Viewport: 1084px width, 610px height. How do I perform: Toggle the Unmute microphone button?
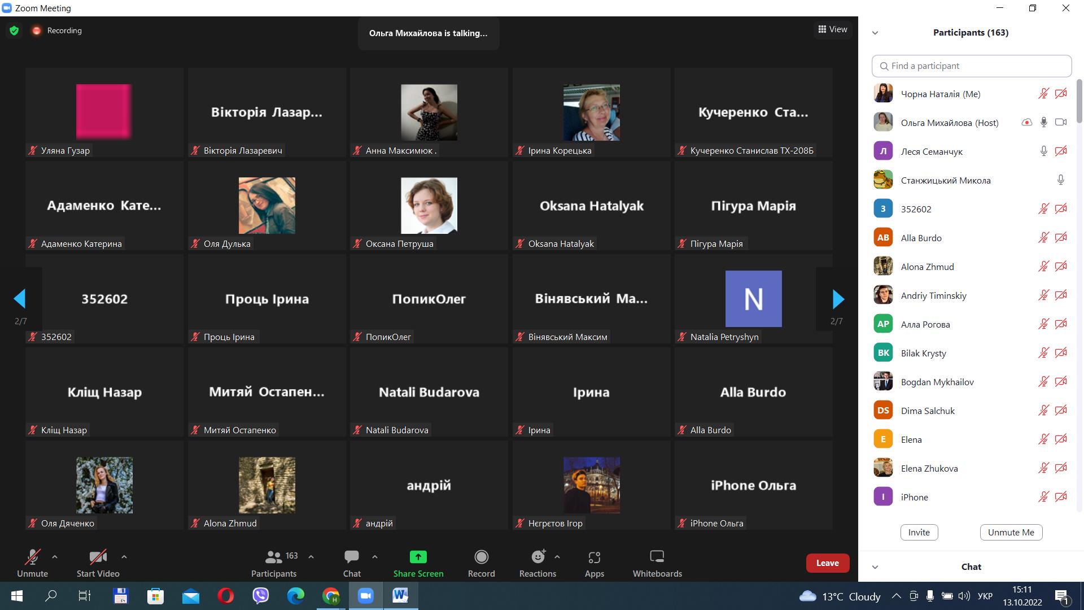32,557
